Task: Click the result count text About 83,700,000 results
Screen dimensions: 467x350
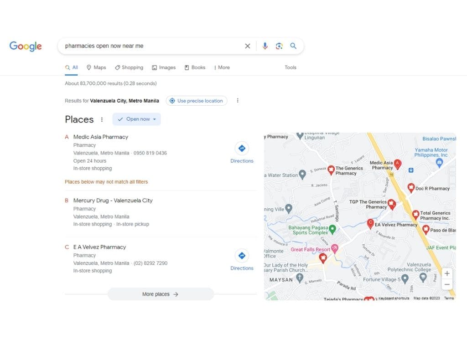Action: [x=111, y=84]
